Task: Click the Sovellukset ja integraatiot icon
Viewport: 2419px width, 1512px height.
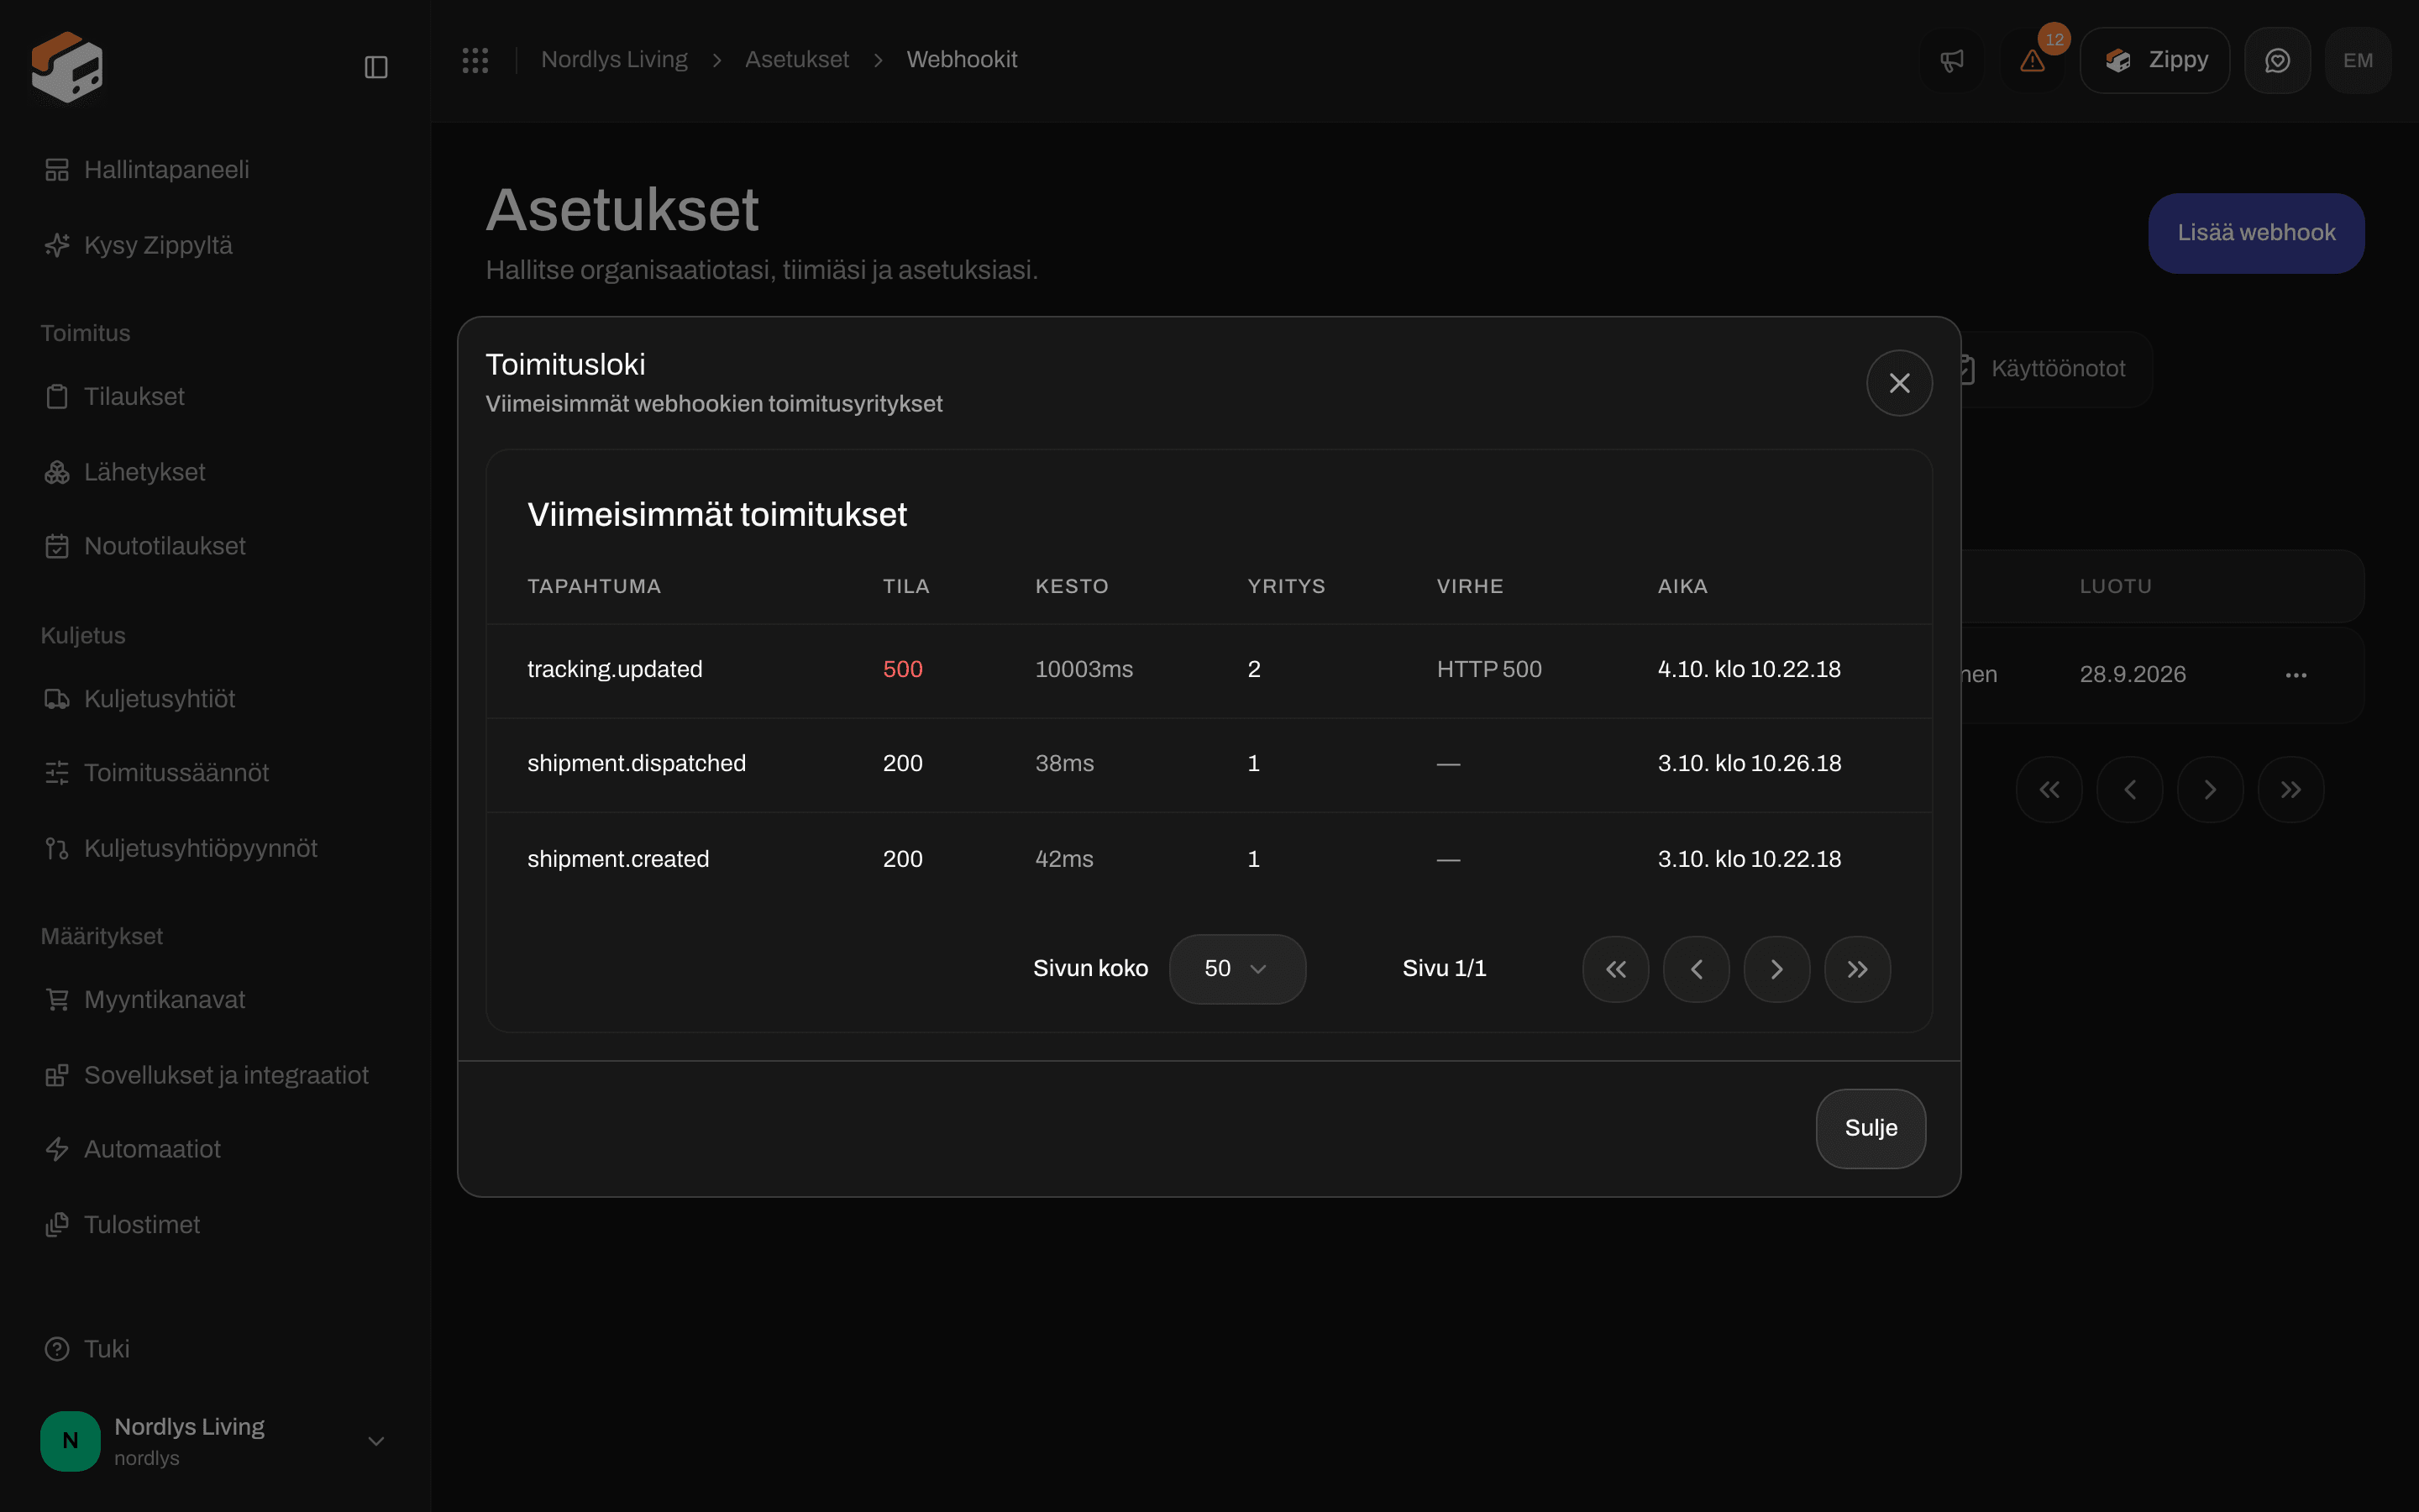Action: [x=57, y=1075]
